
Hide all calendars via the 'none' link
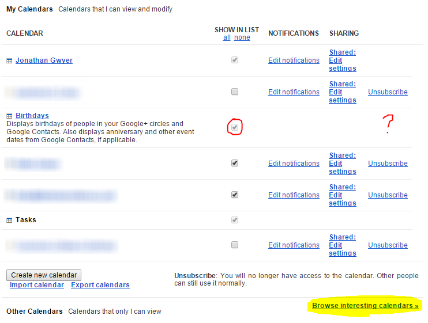(x=242, y=37)
